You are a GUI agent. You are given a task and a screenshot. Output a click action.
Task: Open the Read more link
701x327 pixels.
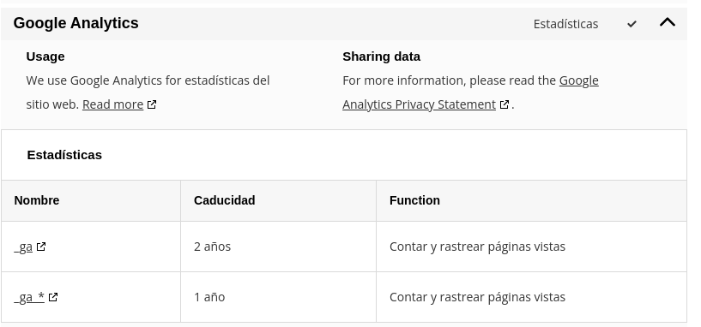(112, 104)
